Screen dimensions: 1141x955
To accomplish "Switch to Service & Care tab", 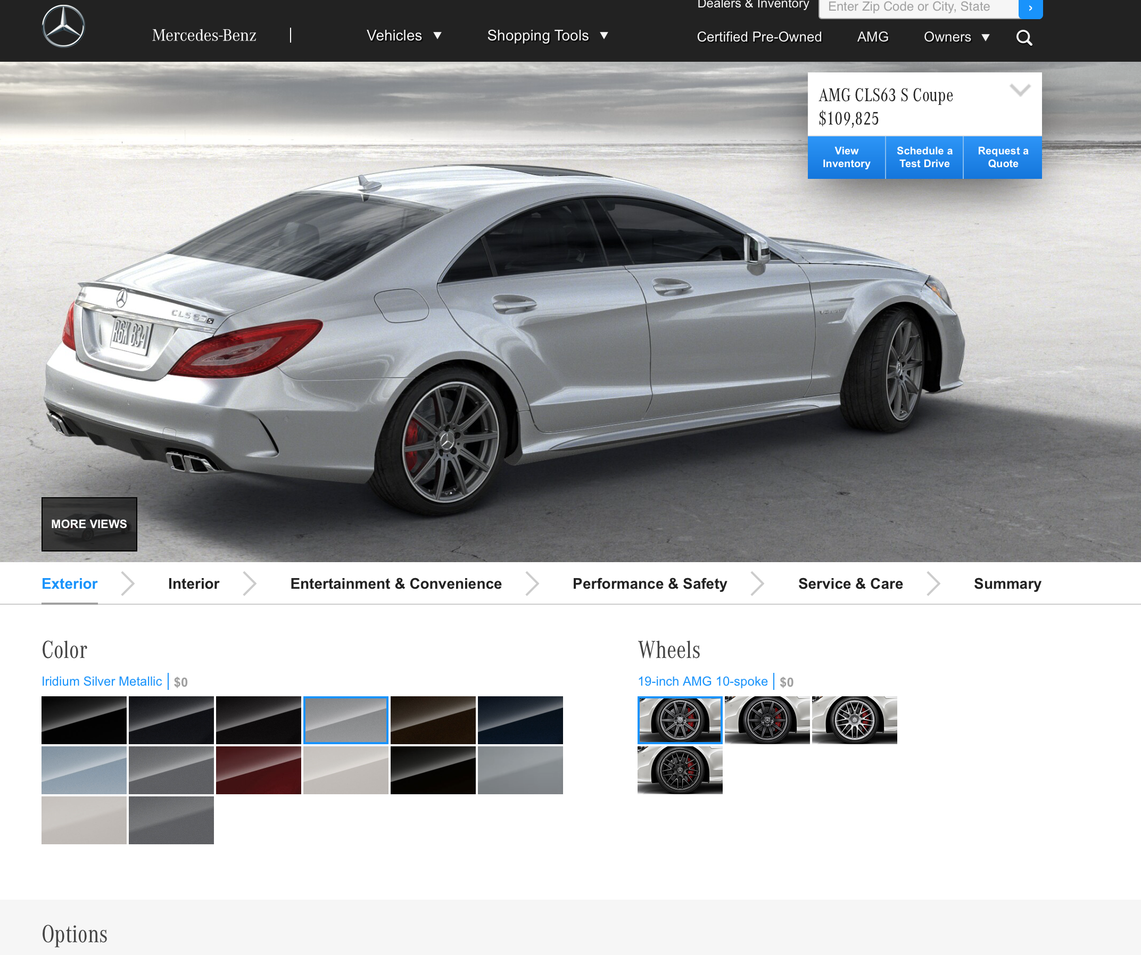I will click(x=850, y=584).
